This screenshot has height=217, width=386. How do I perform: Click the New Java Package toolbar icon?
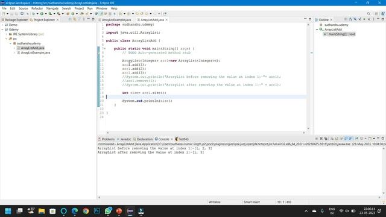coord(68,14)
